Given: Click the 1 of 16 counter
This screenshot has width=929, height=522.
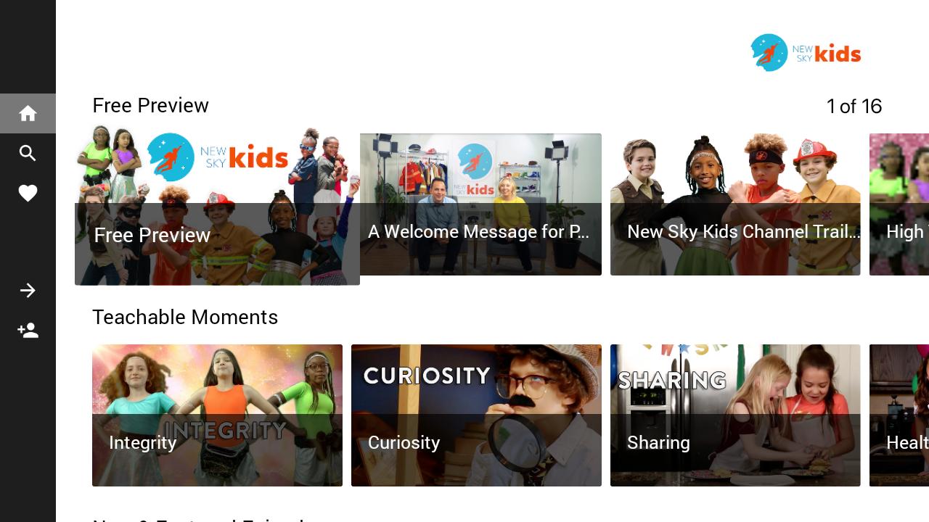Looking at the screenshot, I should point(854,107).
